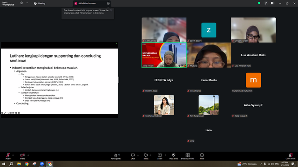Unmute the Audio microphone button
This screenshot has width=298, height=167.
click(x=8, y=156)
